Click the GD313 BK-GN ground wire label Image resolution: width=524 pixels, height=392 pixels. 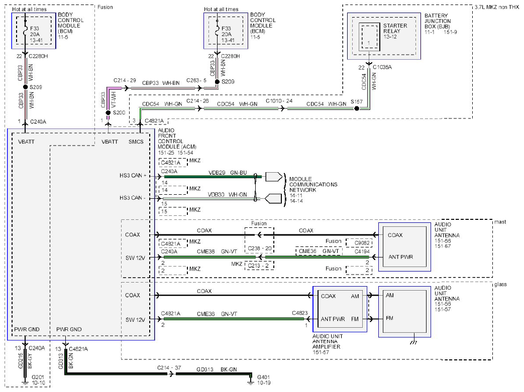[217, 369]
